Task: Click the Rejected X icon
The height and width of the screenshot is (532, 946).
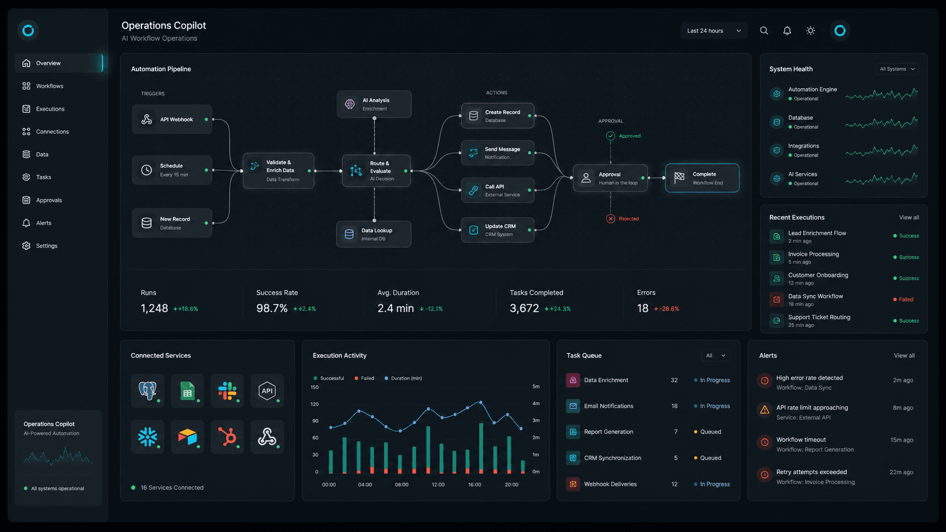Action: point(610,219)
